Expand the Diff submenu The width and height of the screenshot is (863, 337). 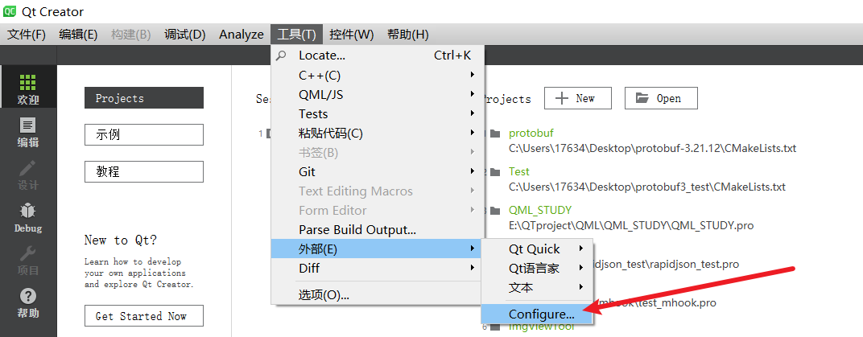[378, 269]
